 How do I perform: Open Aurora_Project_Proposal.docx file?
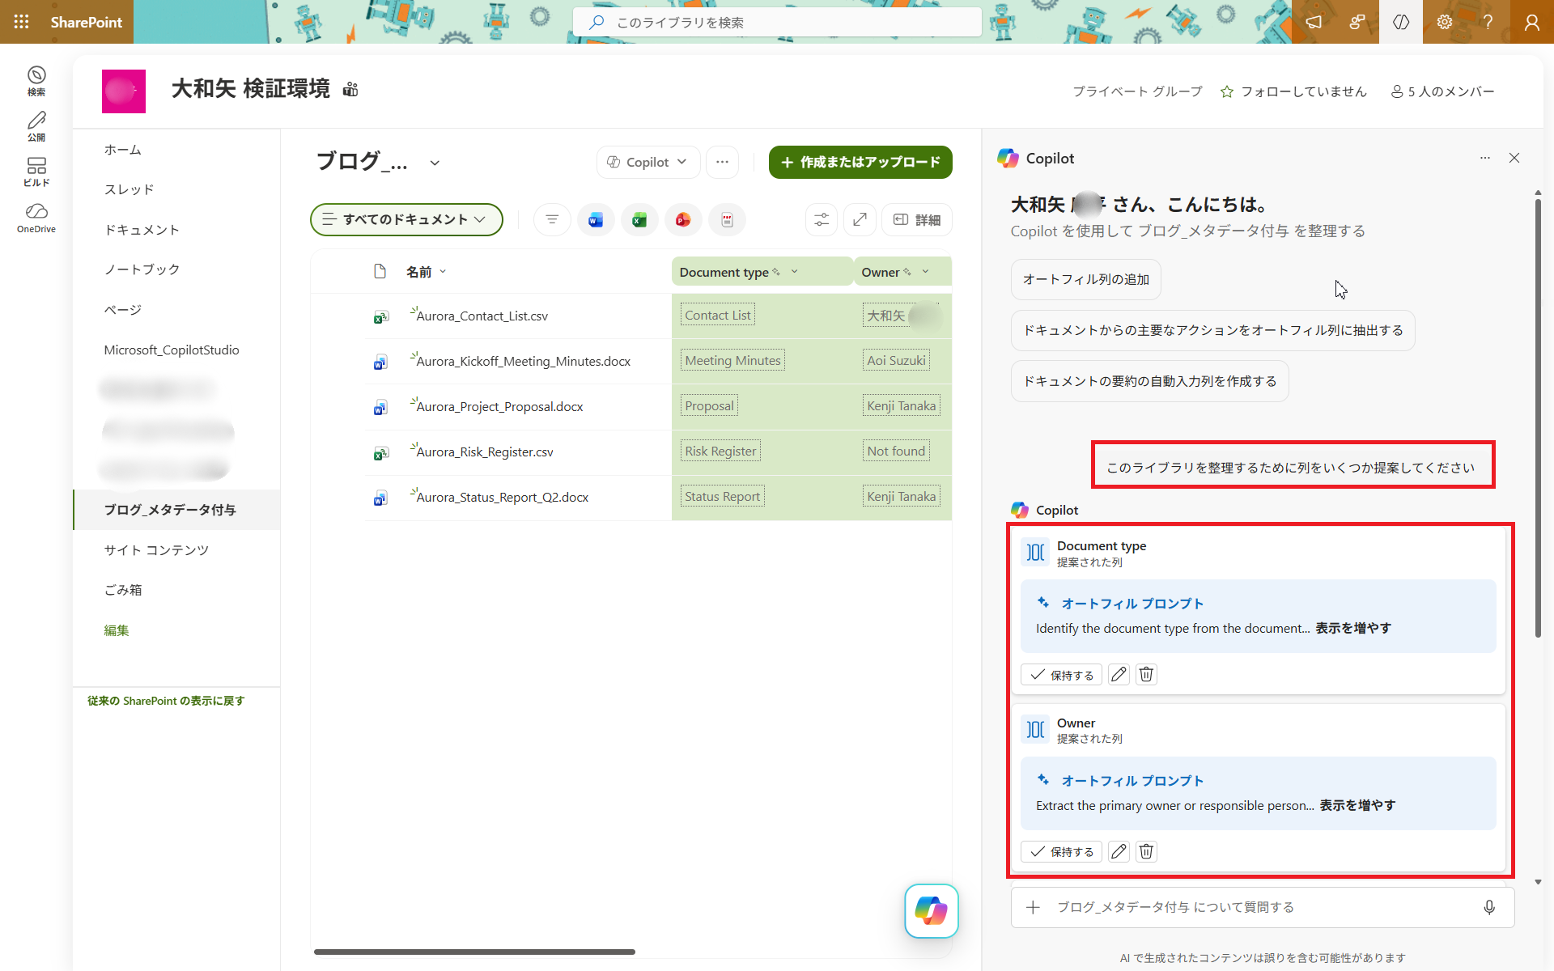[499, 406]
